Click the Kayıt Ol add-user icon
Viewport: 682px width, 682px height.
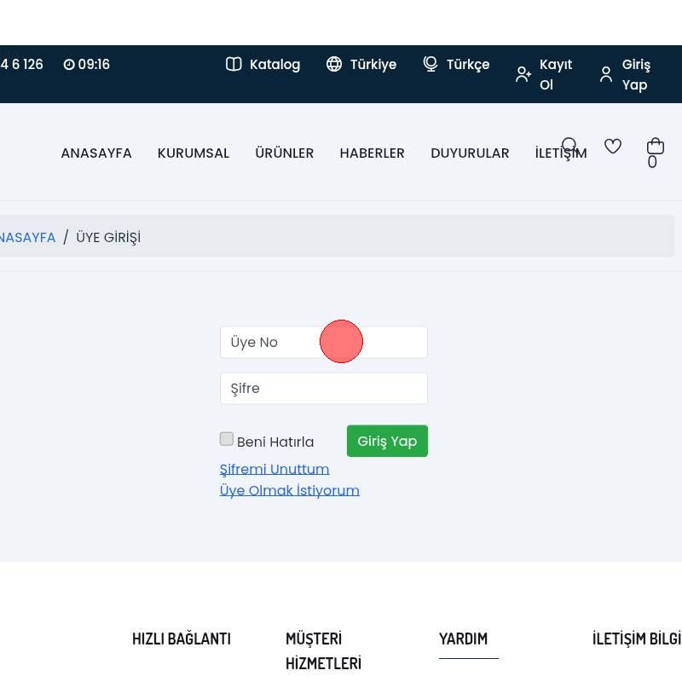(523, 75)
